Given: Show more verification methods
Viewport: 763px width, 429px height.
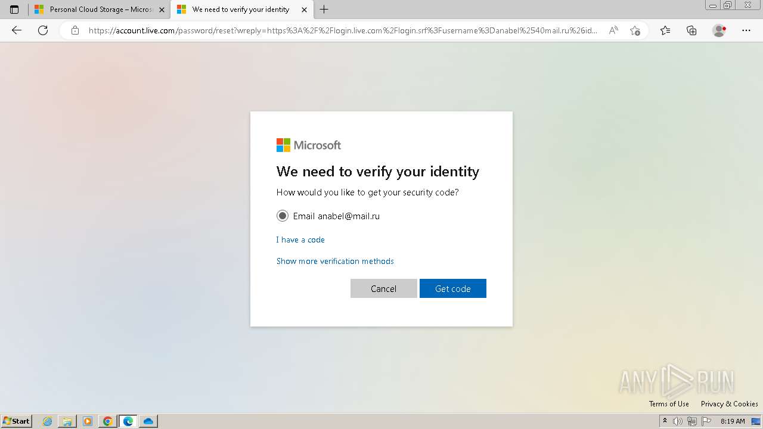Looking at the screenshot, I should 335,261.
